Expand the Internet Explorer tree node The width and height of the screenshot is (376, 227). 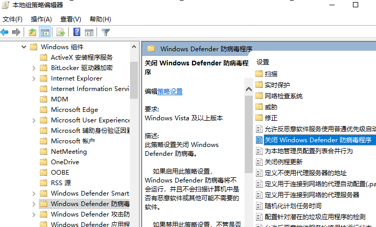click(x=34, y=78)
